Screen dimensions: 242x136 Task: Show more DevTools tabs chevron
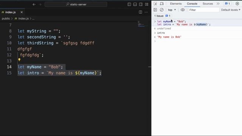click(218, 4)
